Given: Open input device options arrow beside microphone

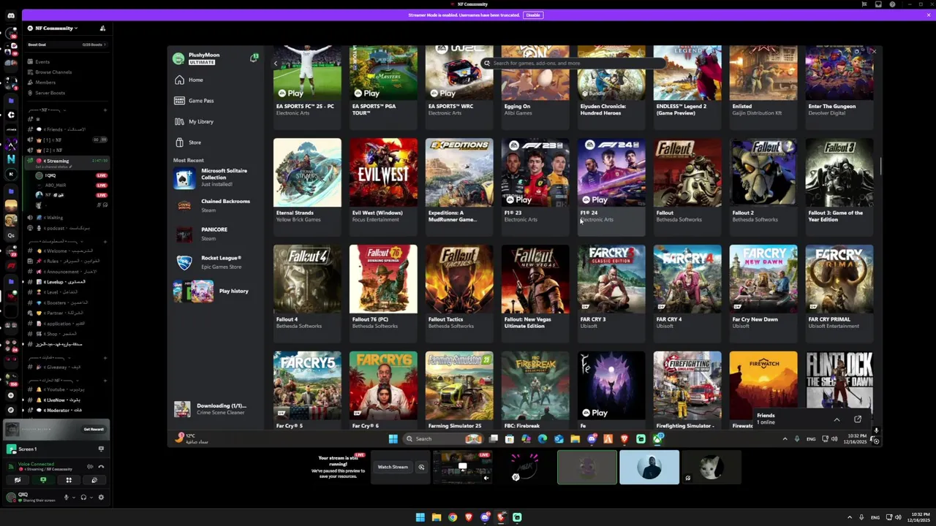Looking at the screenshot, I should [x=73, y=498].
